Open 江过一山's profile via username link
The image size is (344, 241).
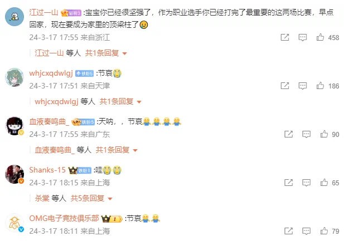[x=43, y=12]
